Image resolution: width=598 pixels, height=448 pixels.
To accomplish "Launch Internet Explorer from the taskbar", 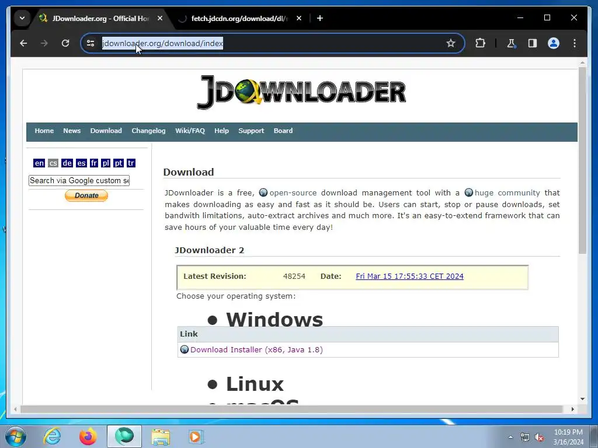I will (x=52, y=436).
